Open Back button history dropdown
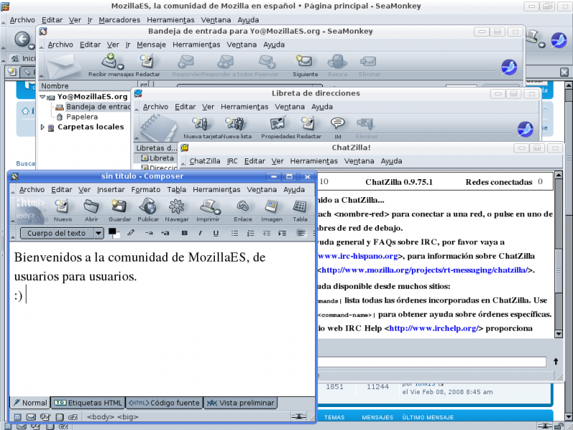The image size is (573, 430). coord(32,47)
